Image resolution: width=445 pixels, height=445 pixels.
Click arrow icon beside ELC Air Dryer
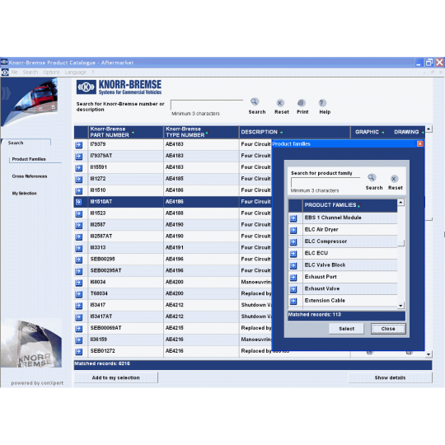point(293,230)
